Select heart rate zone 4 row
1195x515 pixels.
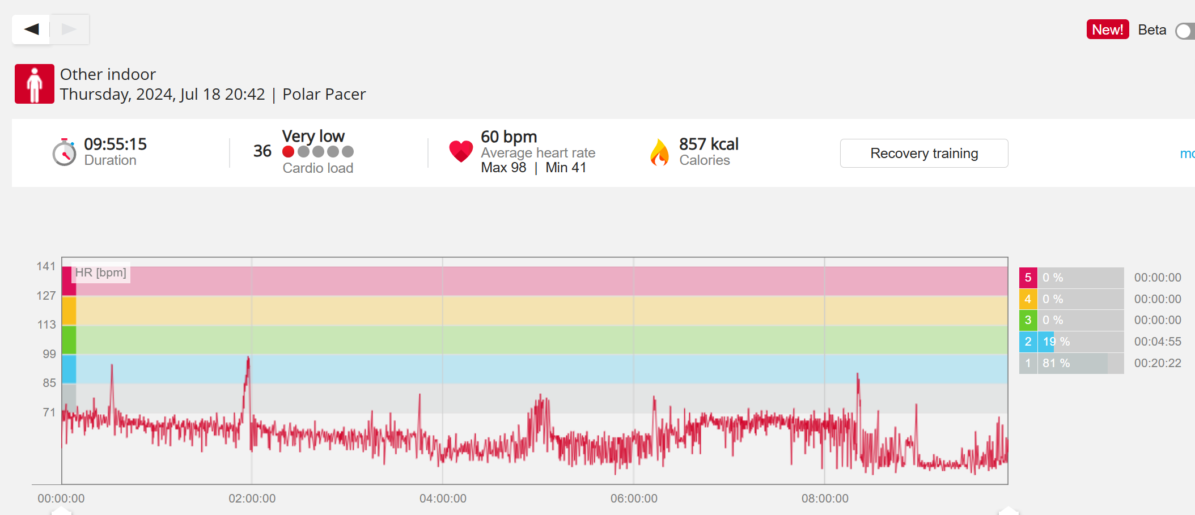[1071, 299]
